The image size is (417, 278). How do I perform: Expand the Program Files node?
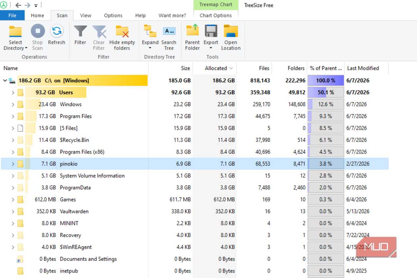pos(13,116)
